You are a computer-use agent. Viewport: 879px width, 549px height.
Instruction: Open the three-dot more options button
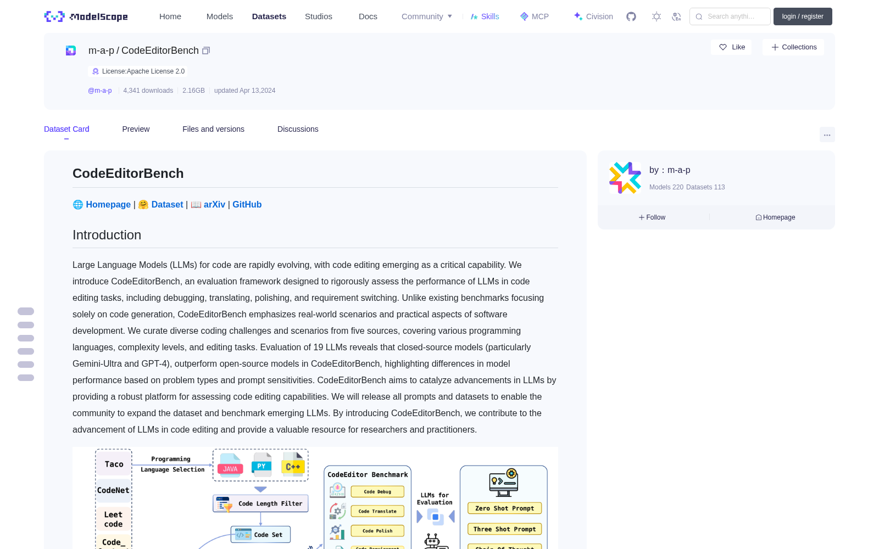pos(827,135)
